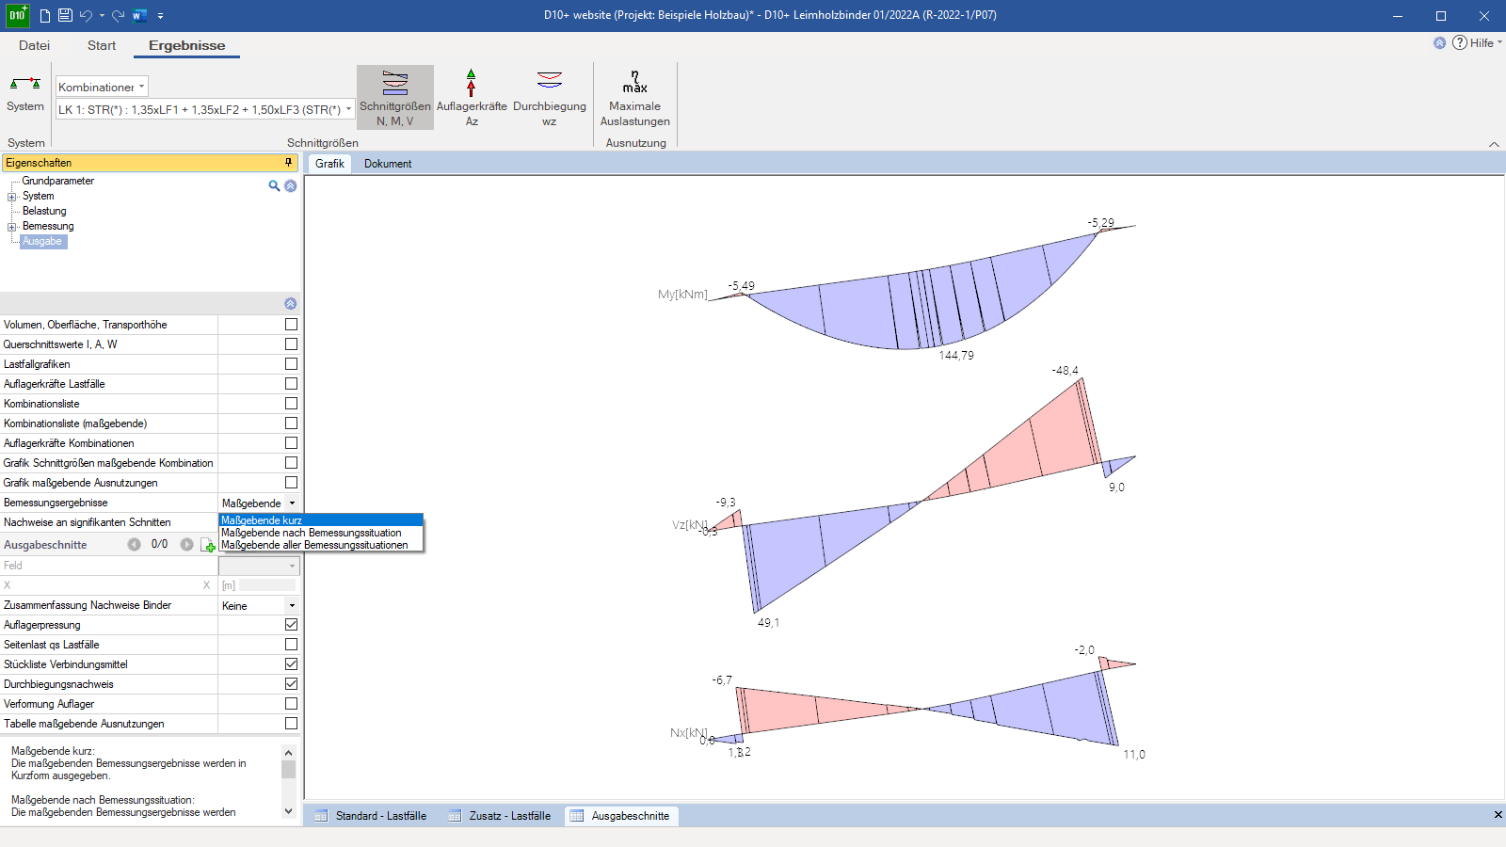
Task: Click the Hilfe help button
Action: [1476, 42]
